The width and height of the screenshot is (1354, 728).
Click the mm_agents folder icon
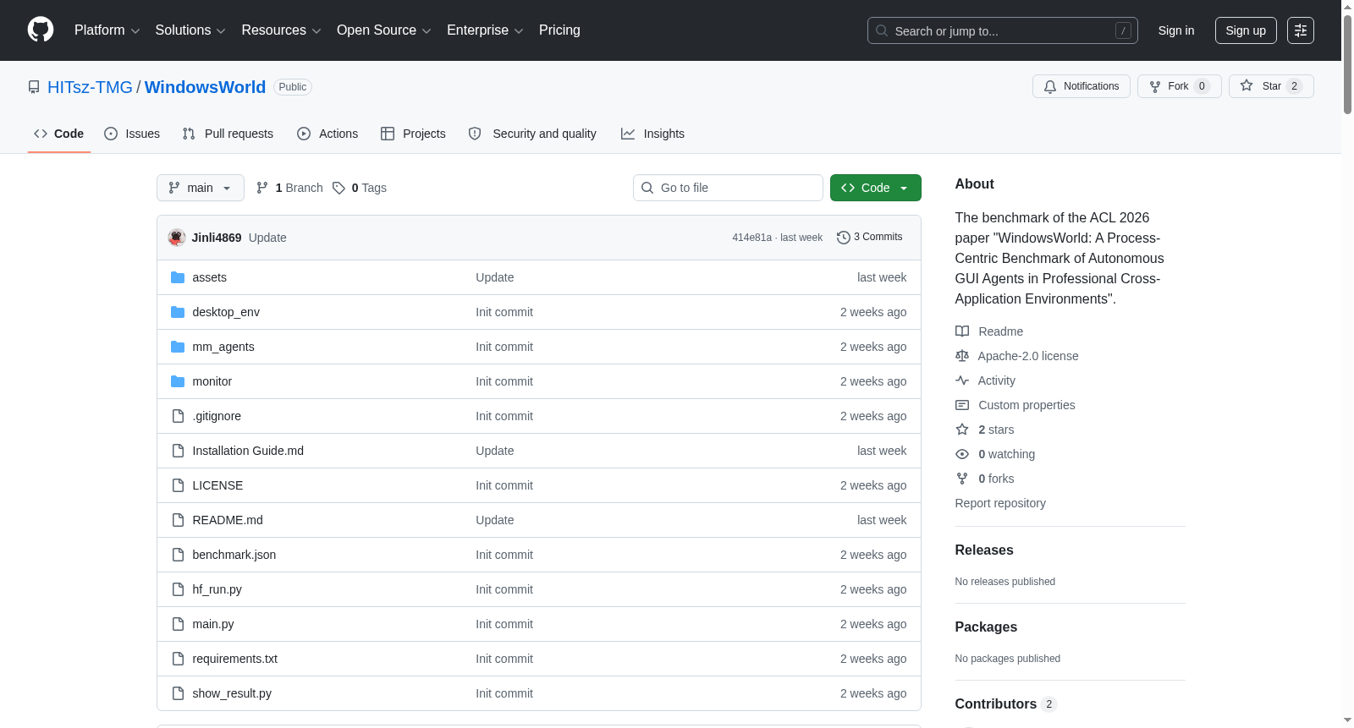click(178, 347)
